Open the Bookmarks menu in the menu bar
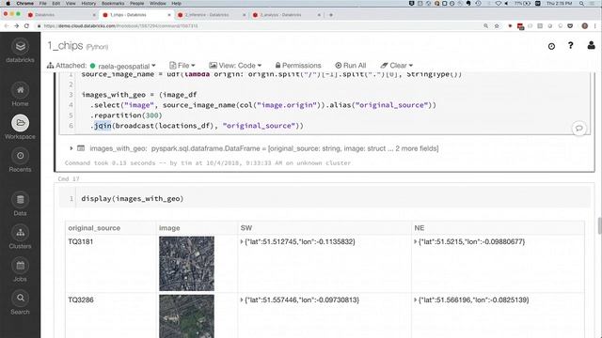 click(113, 4)
